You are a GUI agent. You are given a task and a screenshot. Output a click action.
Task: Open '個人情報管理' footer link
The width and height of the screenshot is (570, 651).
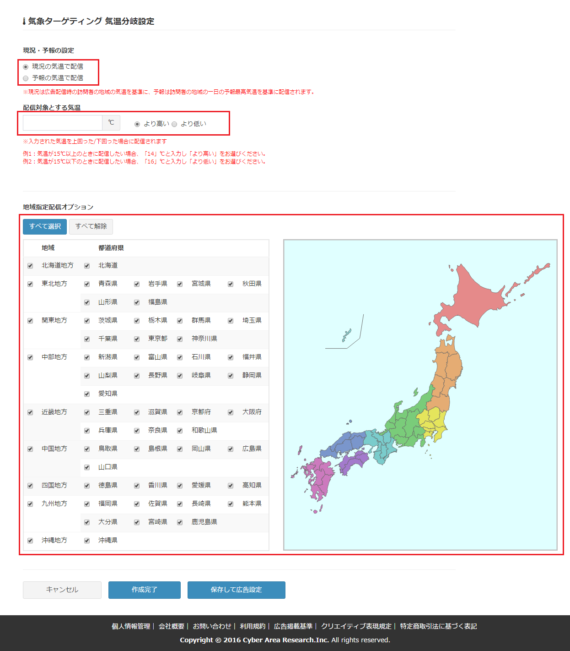[131, 626]
